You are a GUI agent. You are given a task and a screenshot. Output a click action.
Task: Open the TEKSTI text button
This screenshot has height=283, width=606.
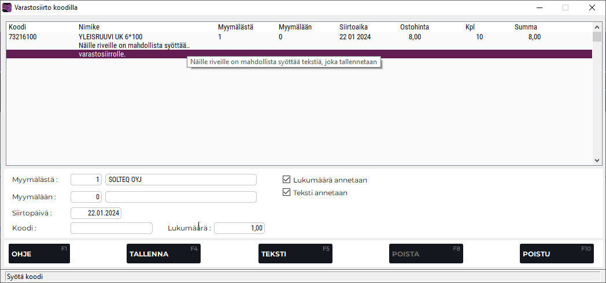[x=295, y=254]
